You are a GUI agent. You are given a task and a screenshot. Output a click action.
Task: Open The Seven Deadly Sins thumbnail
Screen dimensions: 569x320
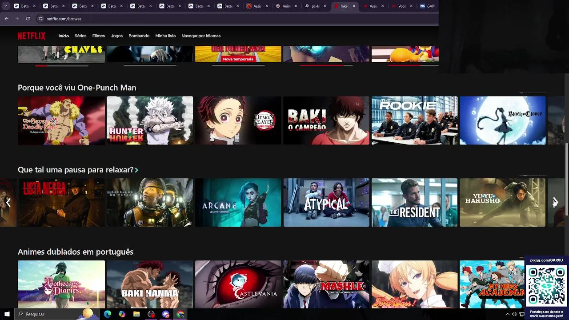point(61,120)
